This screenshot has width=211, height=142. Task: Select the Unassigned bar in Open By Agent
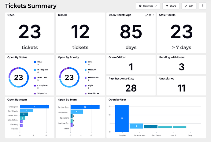[x=35, y=106]
